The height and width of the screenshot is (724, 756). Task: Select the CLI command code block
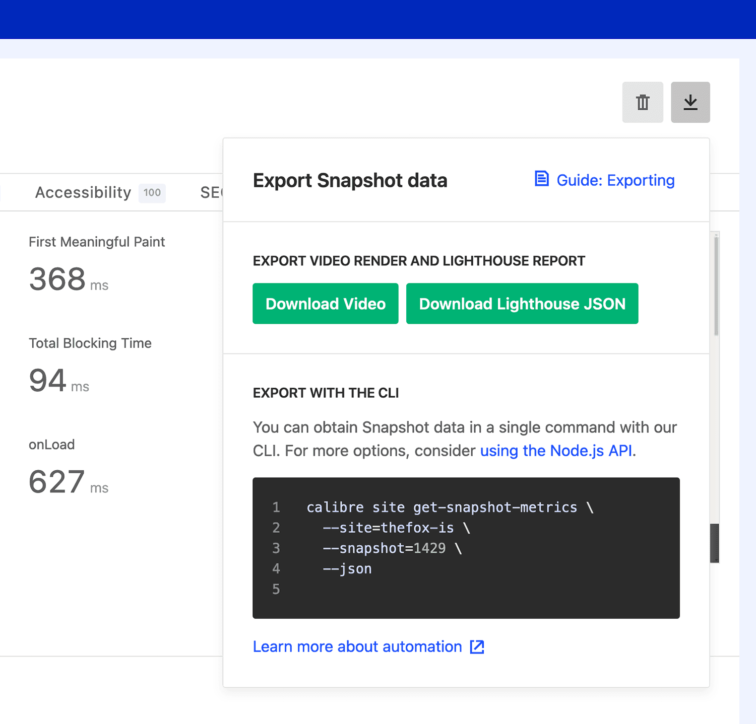(x=466, y=548)
